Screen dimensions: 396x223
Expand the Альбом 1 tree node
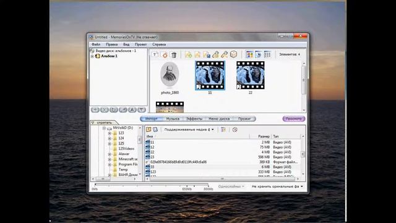pyautogui.click(x=92, y=56)
